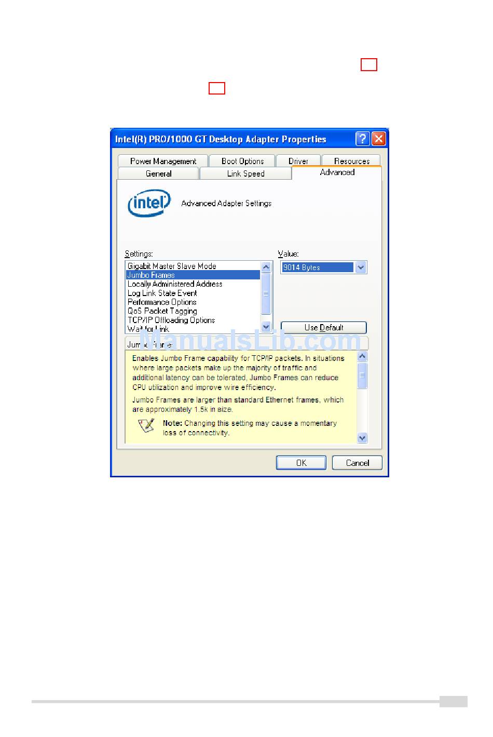Click the description pane up arrow
The width and height of the screenshot is (493, 737).
point(362,356)
